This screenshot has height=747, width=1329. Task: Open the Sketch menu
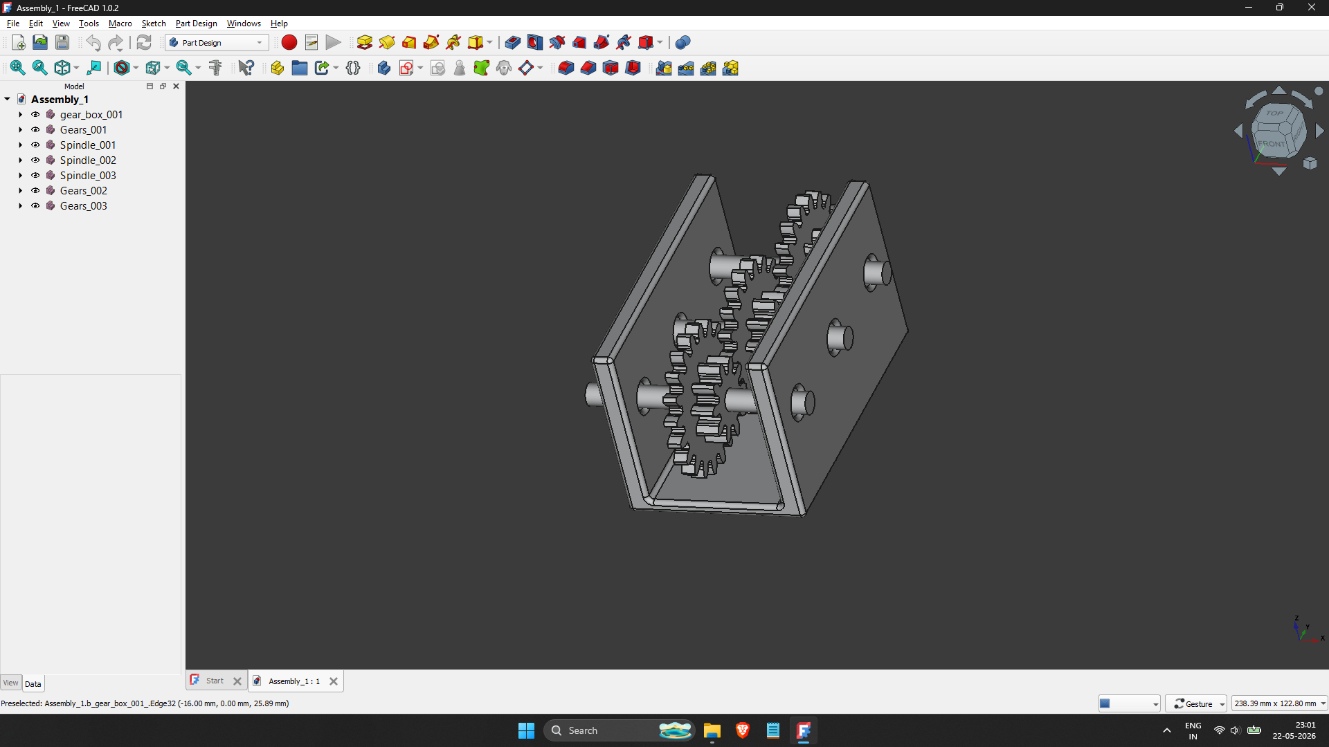[x=154, y=24]
